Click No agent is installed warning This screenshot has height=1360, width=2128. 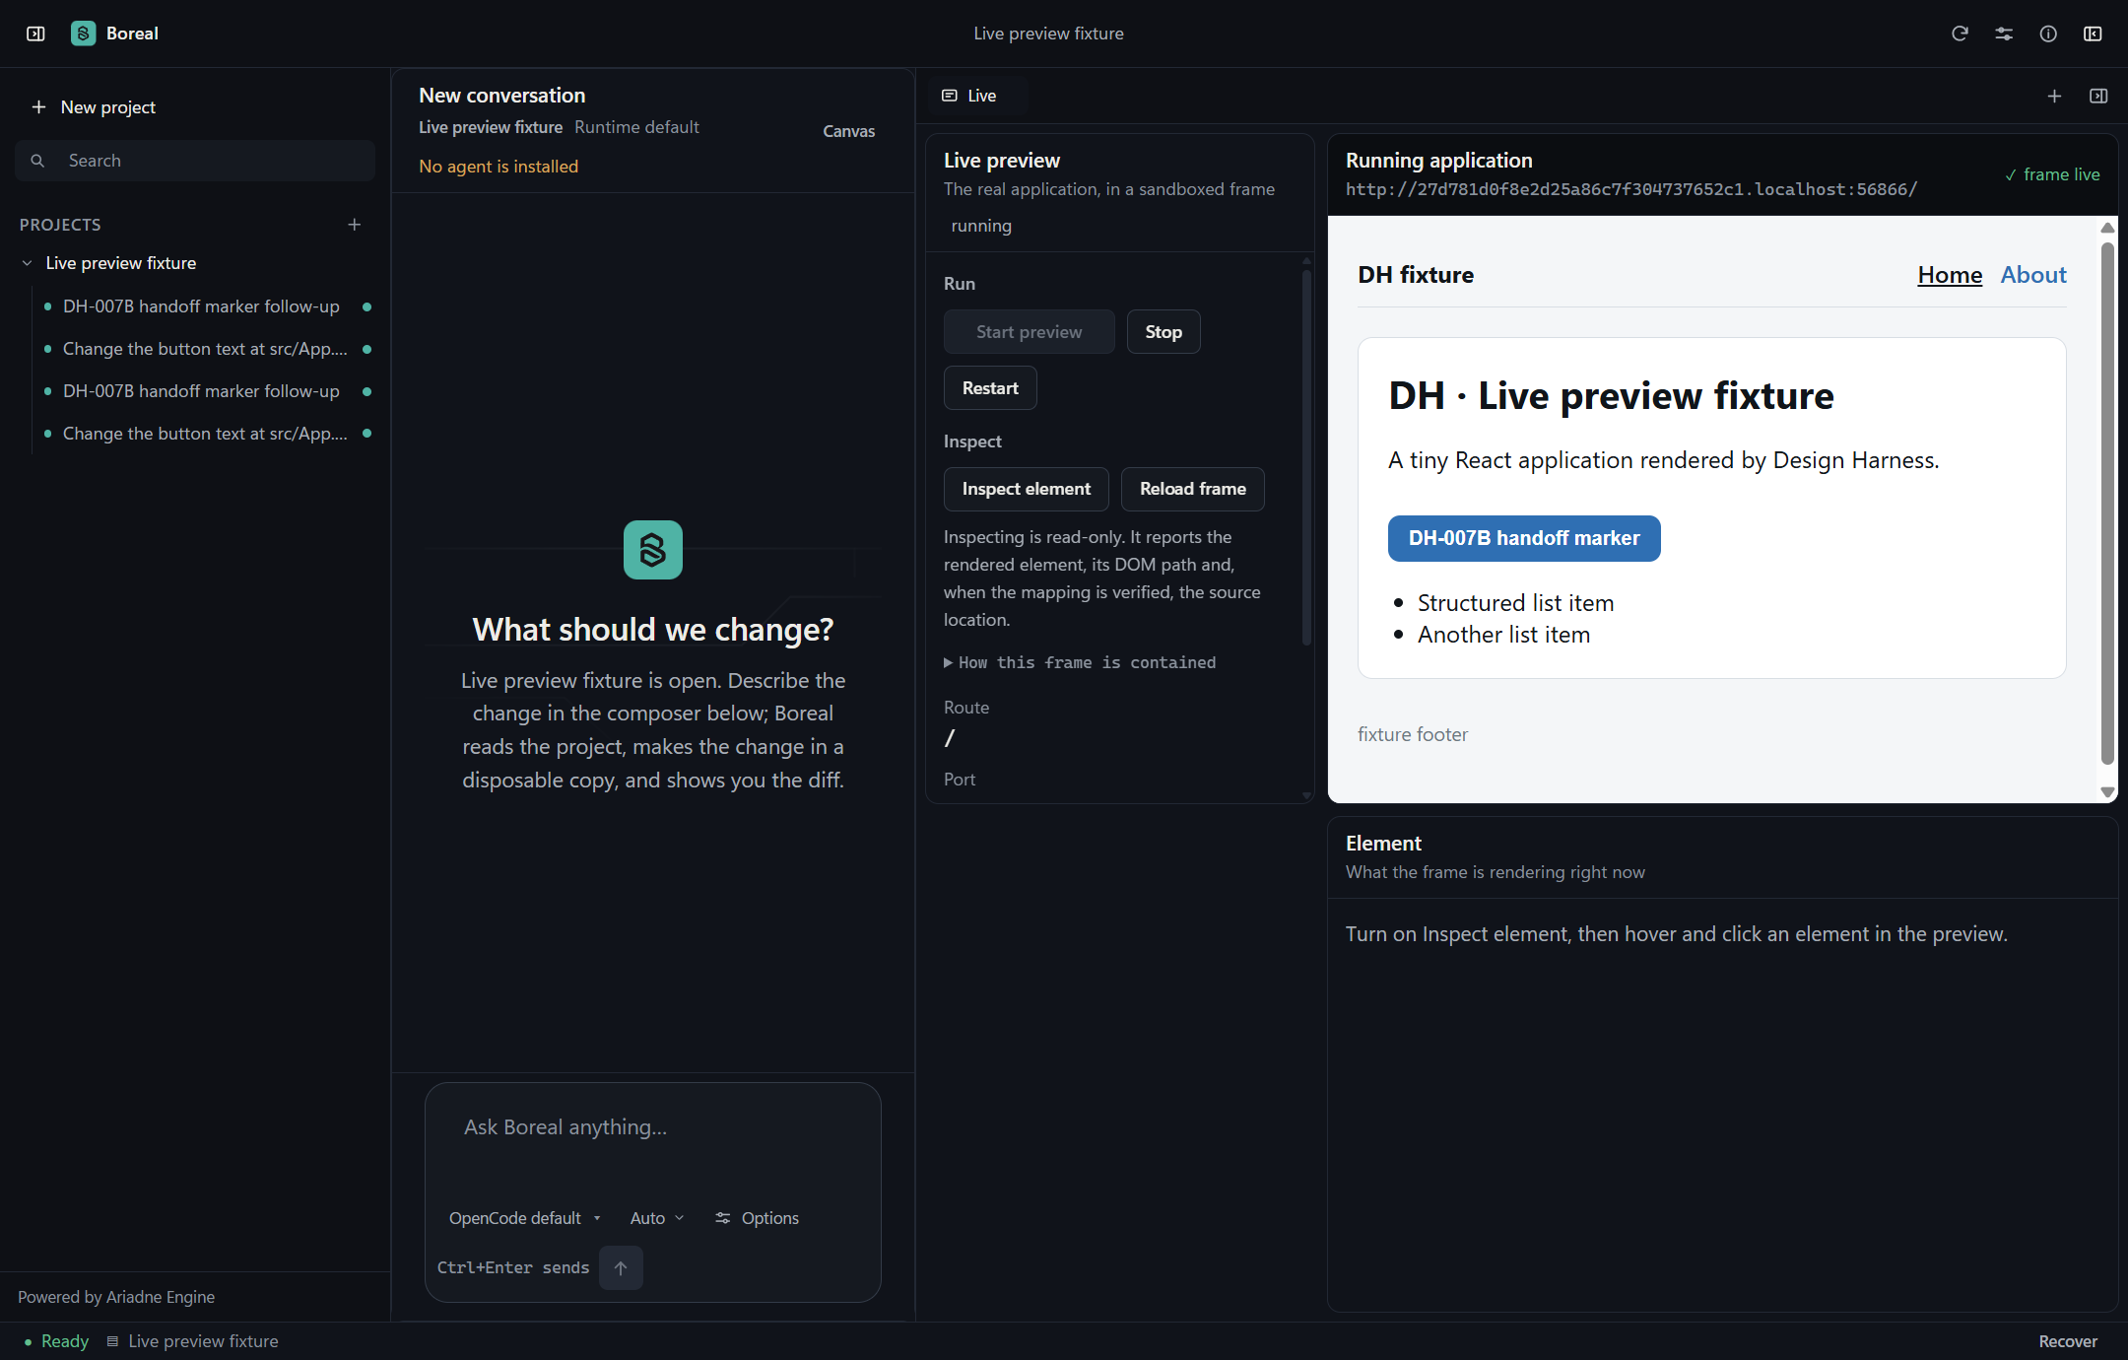point(499,167)
